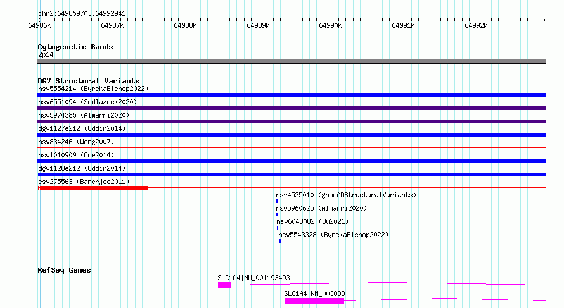Viewport: 564px width, 308px height.
Task: Click the blue bar for dgv1127e212
Action: pos(292,135)
